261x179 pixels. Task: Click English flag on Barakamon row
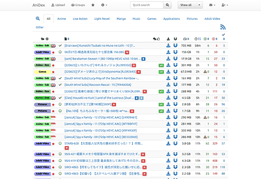coord(53,59)
